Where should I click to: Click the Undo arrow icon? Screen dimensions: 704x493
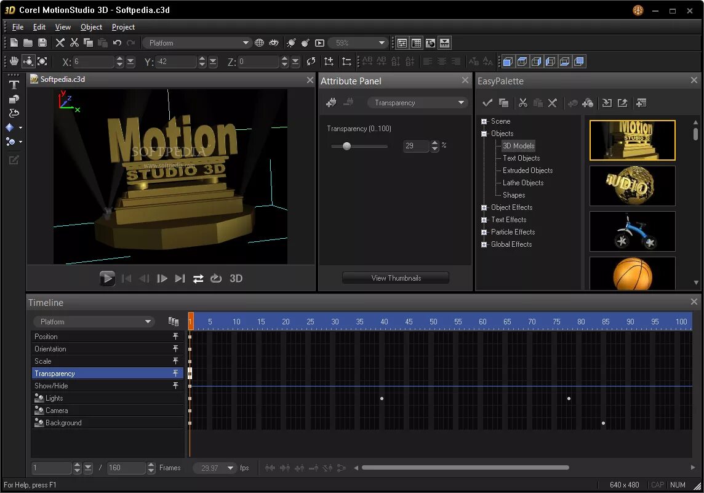pyautogui.click(x=117, y=43)
